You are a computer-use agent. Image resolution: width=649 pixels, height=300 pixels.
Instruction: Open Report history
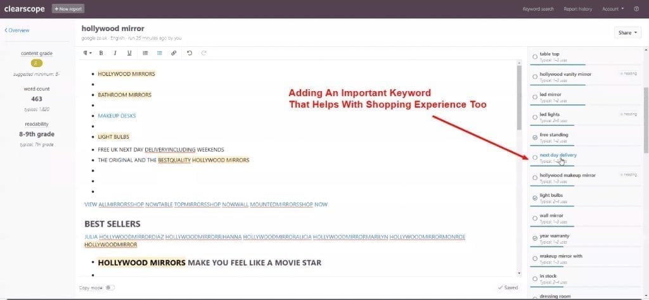click(x=578, y=9)
